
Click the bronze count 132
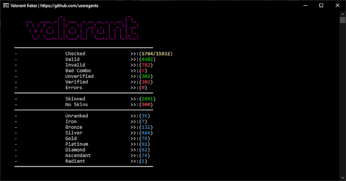coord(146,127)
